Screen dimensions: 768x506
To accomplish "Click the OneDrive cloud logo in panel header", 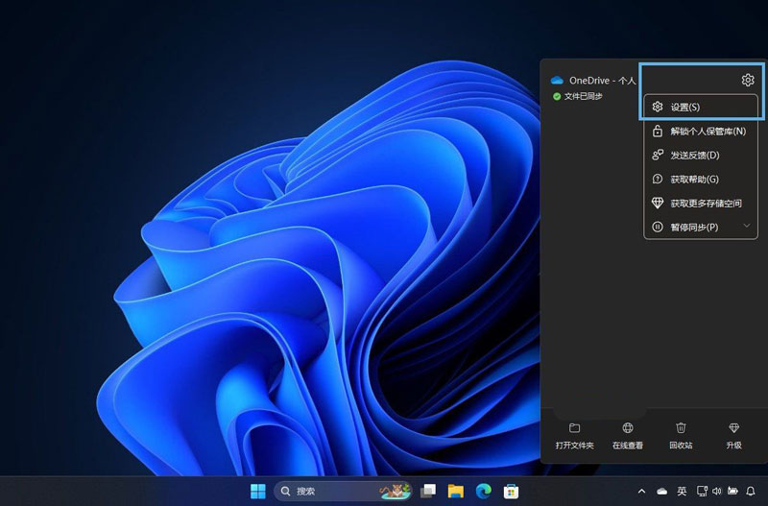I will pos(556,81).
